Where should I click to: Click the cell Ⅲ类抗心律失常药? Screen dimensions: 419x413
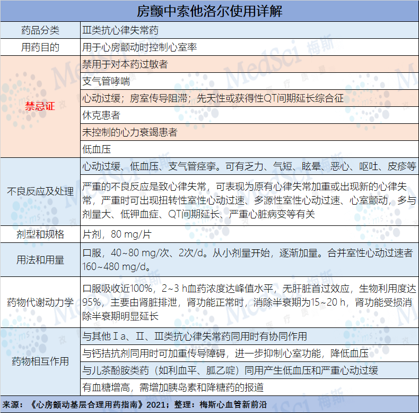coord(250,30)
